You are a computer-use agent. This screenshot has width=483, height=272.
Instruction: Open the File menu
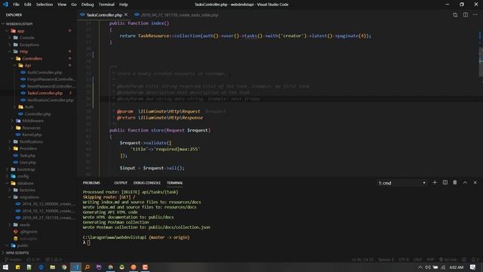click(16, 5)
